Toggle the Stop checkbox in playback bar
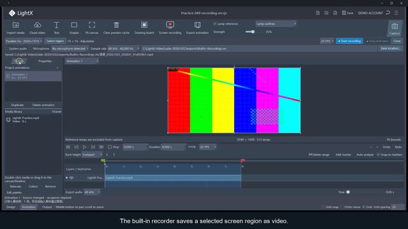Screen dimensions: 408x229 (110, 147)
